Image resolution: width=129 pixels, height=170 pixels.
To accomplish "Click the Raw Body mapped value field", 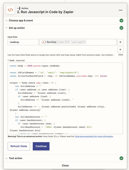I will click(78, 42).
